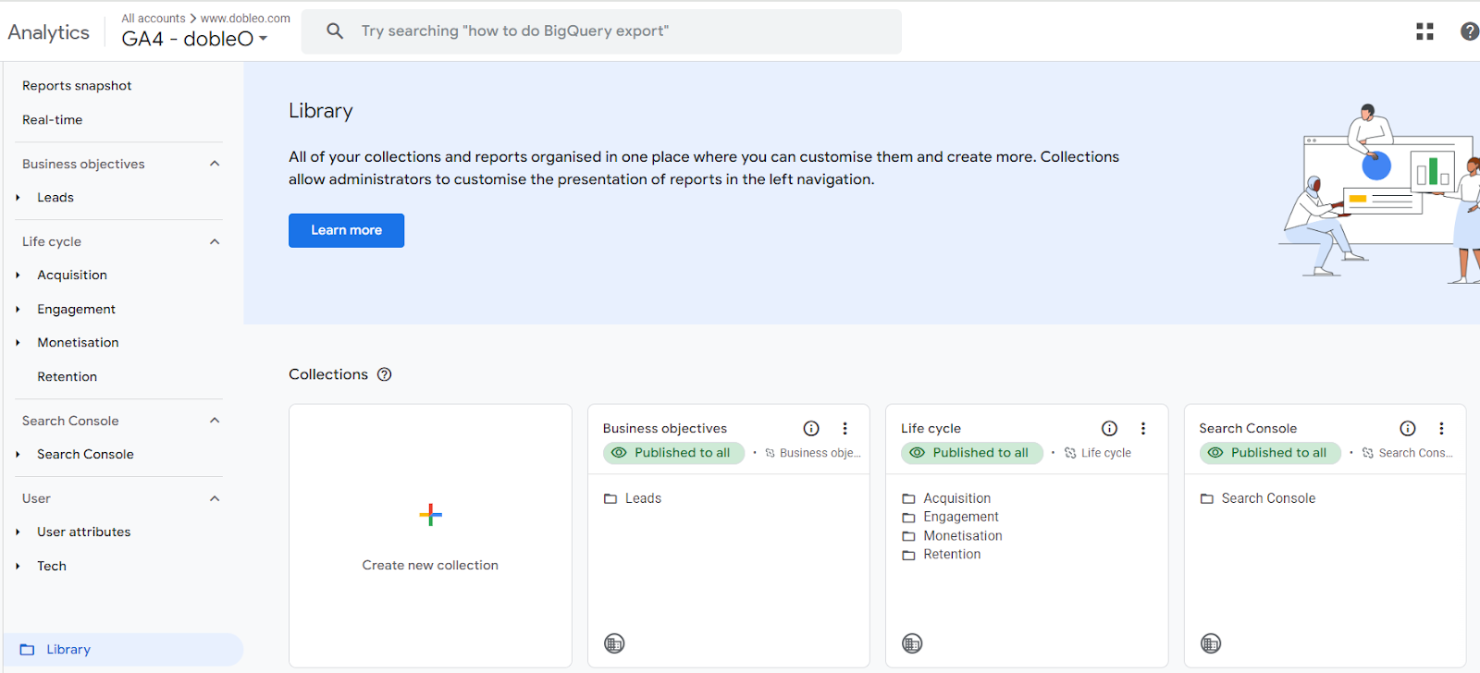Open the Google apps grid icon

click(1424, 31)
